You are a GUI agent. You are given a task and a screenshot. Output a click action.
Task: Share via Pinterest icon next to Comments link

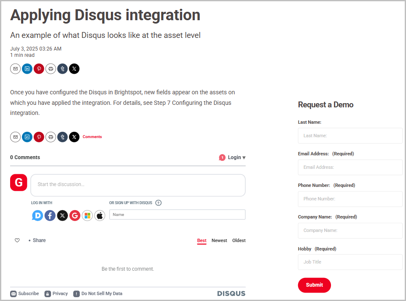pos(39,137)
